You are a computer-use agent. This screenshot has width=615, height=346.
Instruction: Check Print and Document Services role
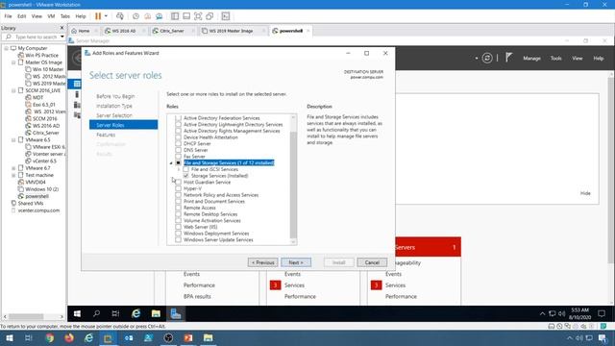[x=178, y=201]
